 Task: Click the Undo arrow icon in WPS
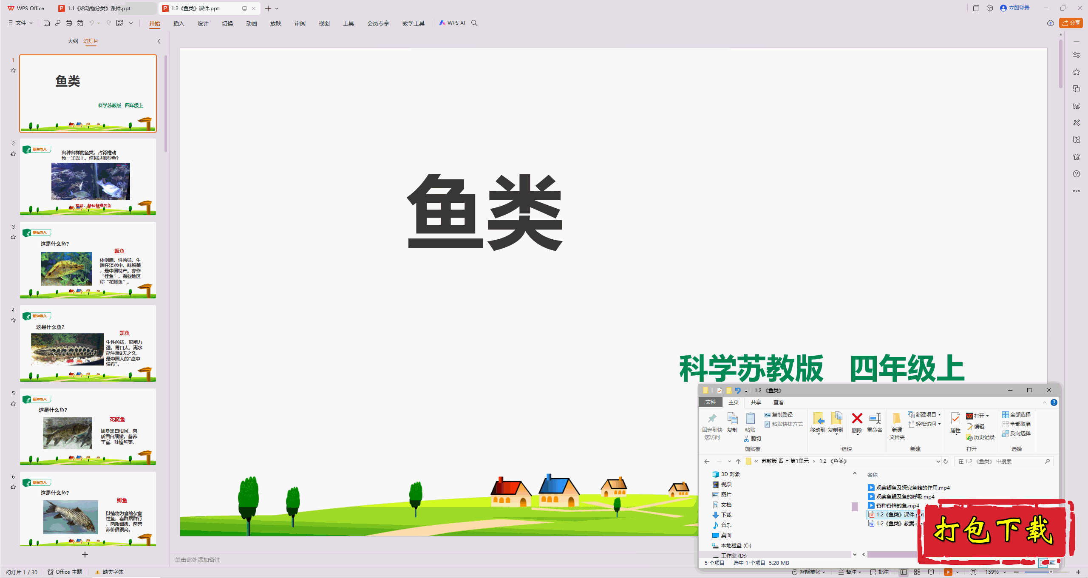click(x=91, y=23)
